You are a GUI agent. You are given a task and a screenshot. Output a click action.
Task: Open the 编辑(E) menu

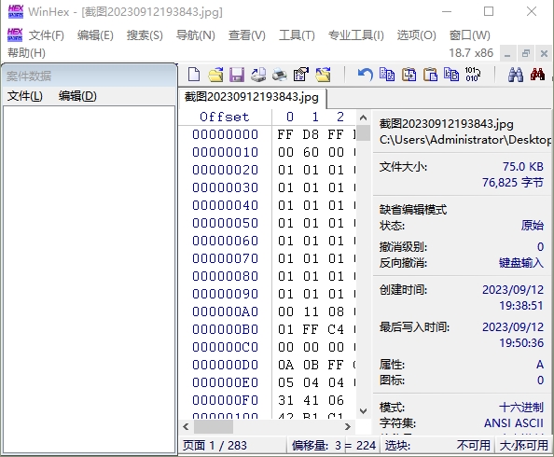point(95,35)
